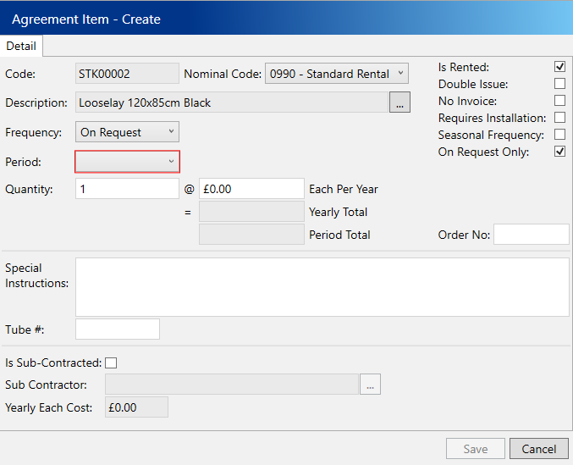Tick the No Invoice checkbox
The height and width of the screenshot is (465, 573).
[x=559, y=101]
